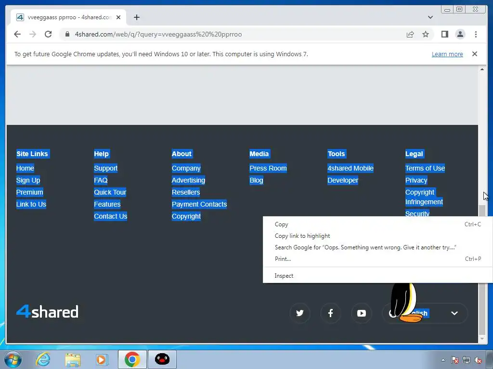Open the Features link
The image size is (493, 369).
point(107,204)
